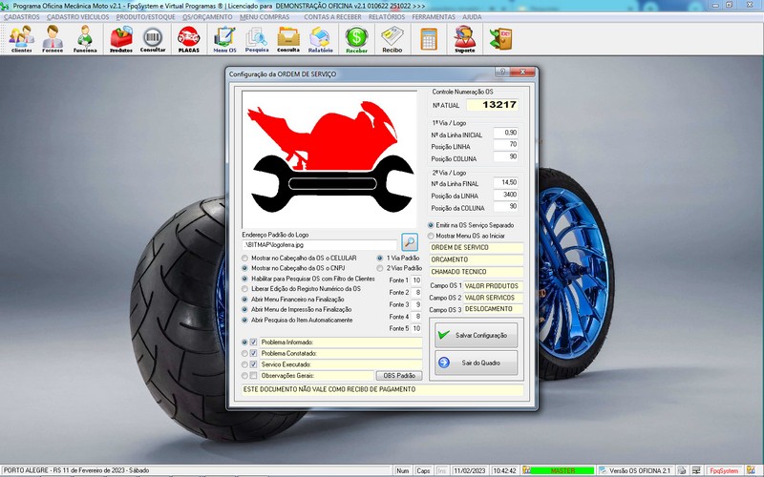This screenshot has width=764, height=477.
Task: Click the Salvar Configuração button
Action: click(x=476, y=335)
